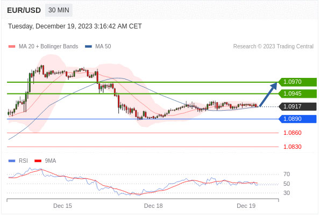Toggle the MA 50 legend label
The width and height of the screenshot is (320, 217).
pyautogui.click(x=103, y=46)
